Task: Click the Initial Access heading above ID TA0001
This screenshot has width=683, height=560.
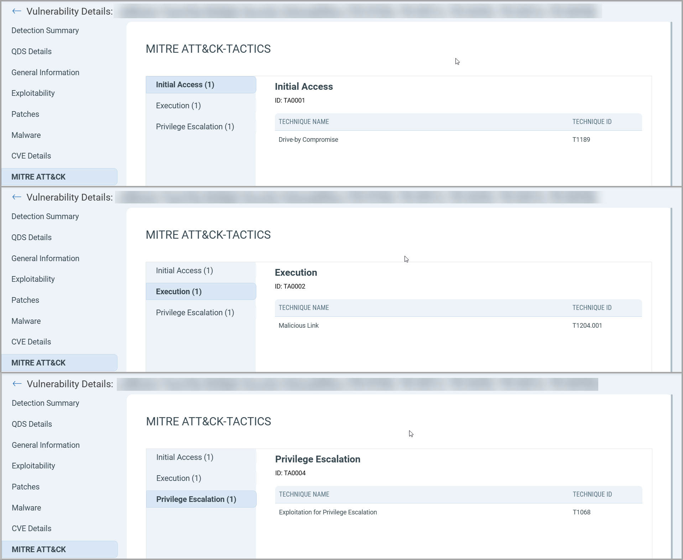Action: point(304,87)
